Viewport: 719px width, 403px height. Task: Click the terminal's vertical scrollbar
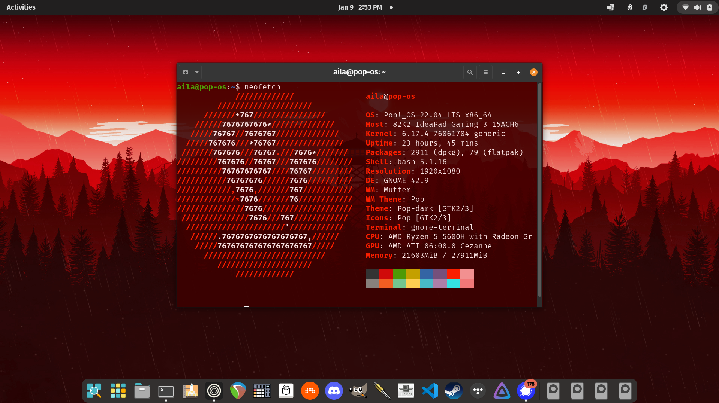tap(540, 190)
